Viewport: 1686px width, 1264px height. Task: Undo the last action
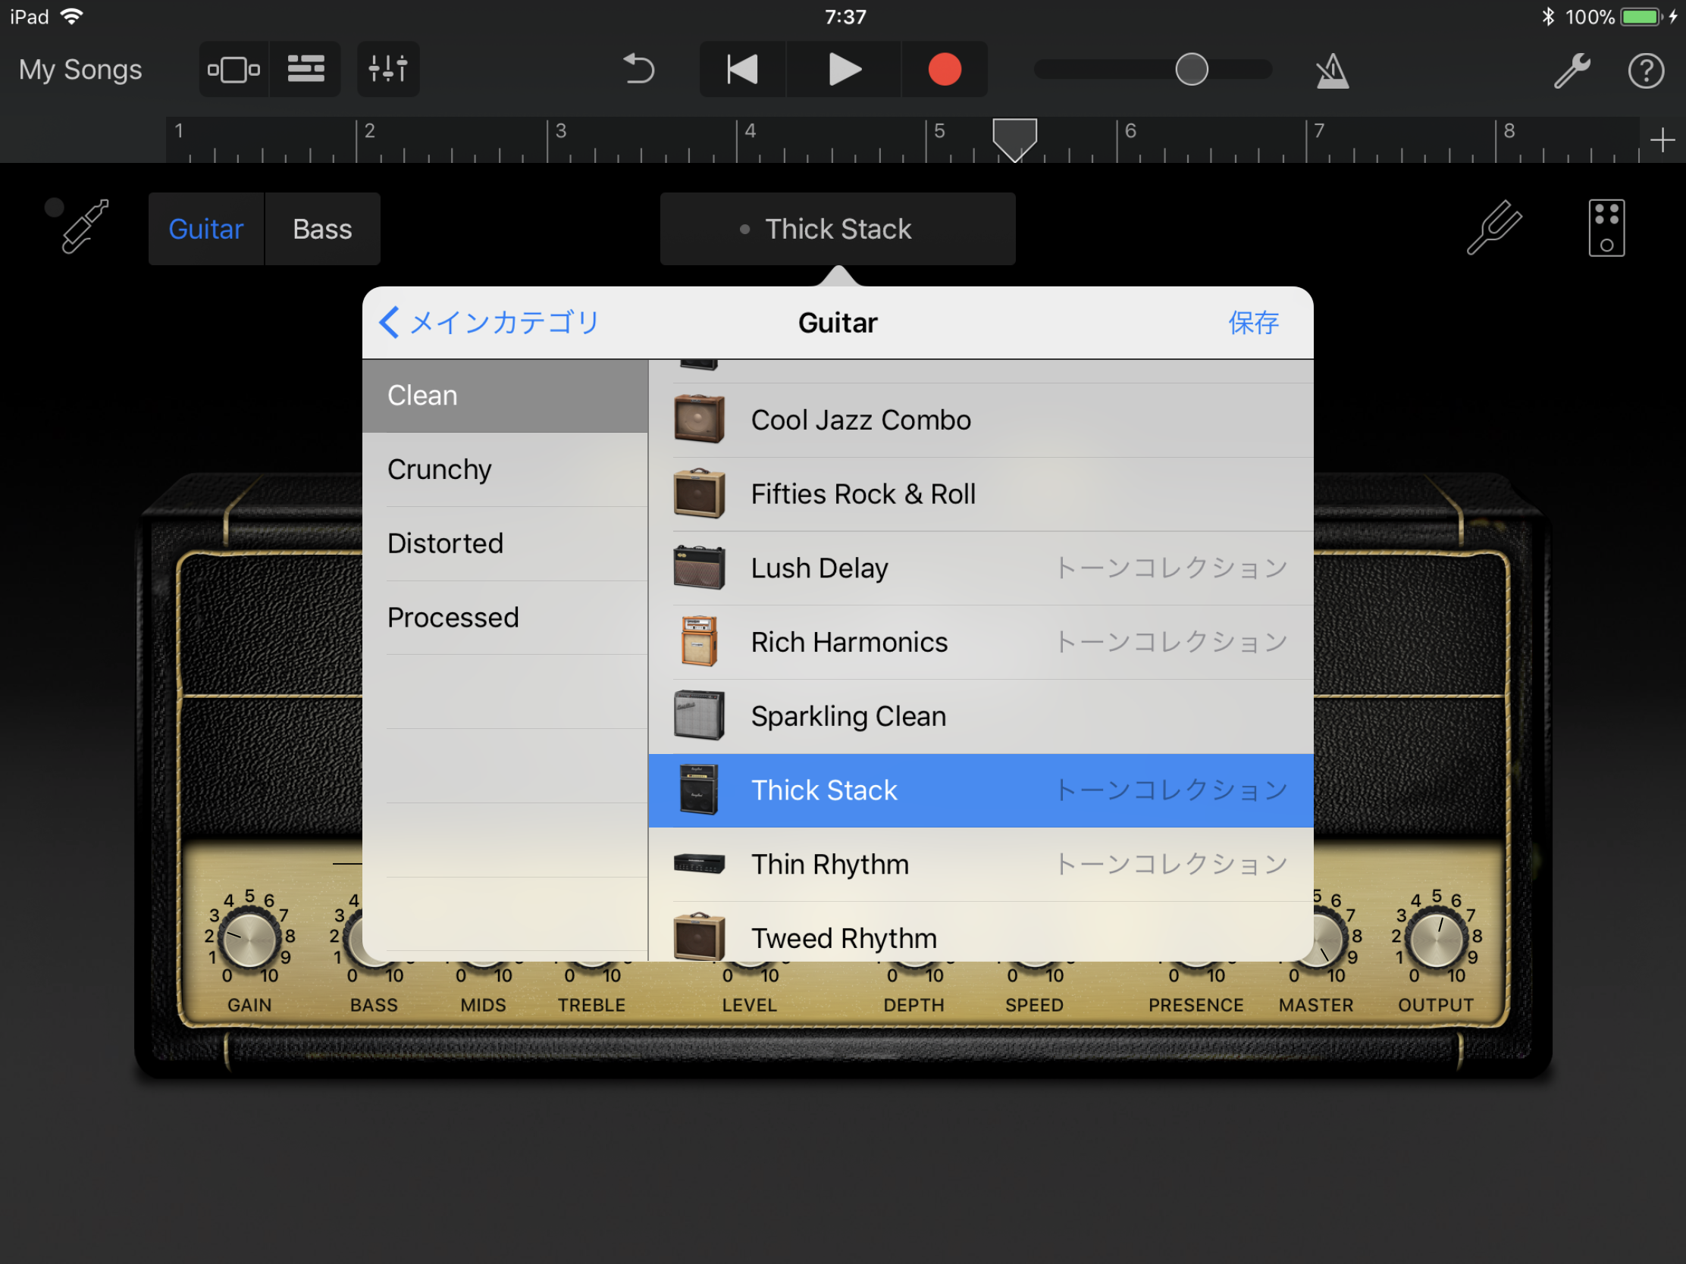coord(639,69)
